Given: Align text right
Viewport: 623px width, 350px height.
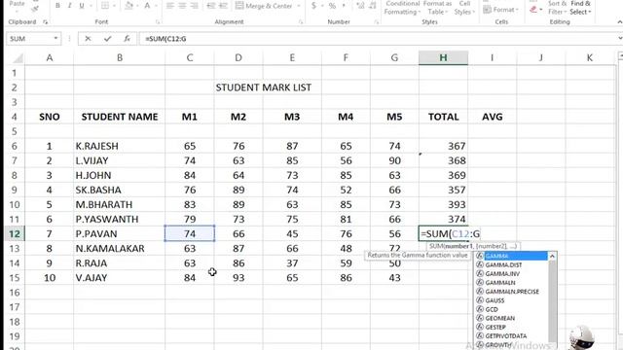Looking at the screenshot, I should pyautogui.click(x=195, y=6).
